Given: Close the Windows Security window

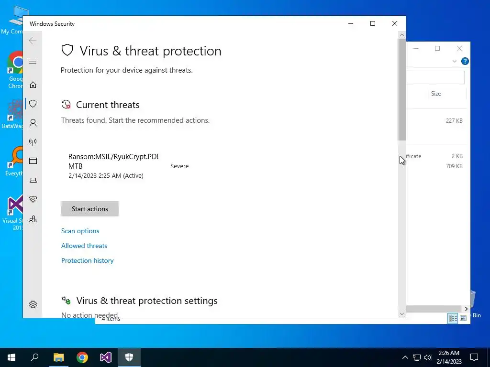Looking at the screenshot, I should point(395,24).
